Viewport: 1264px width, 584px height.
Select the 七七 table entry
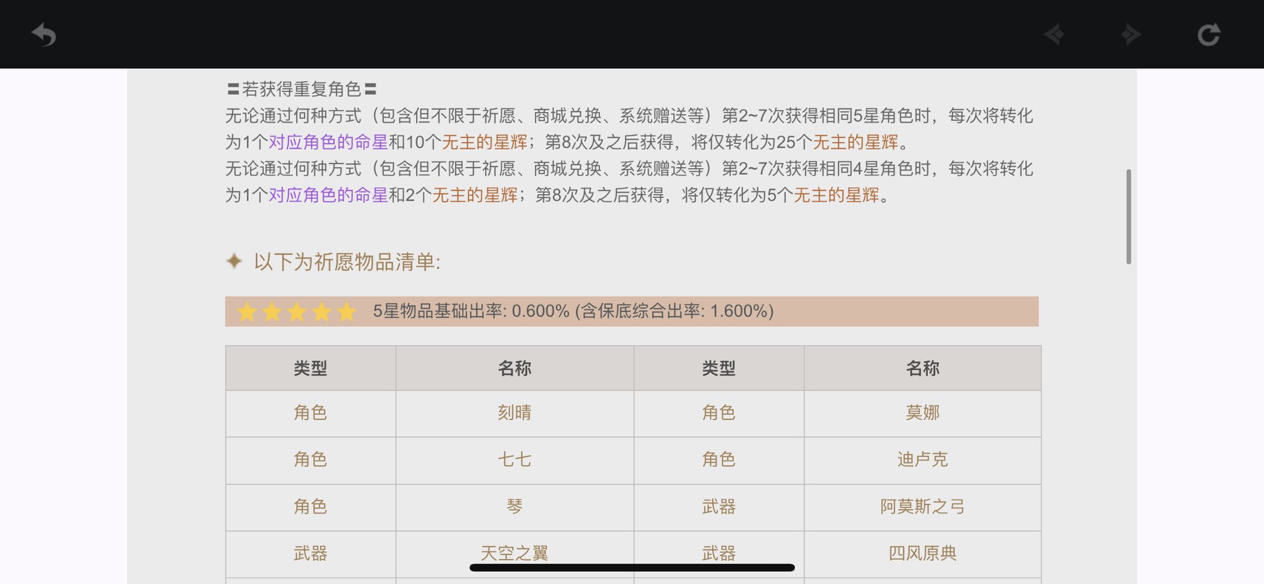(x=514, y=460)
